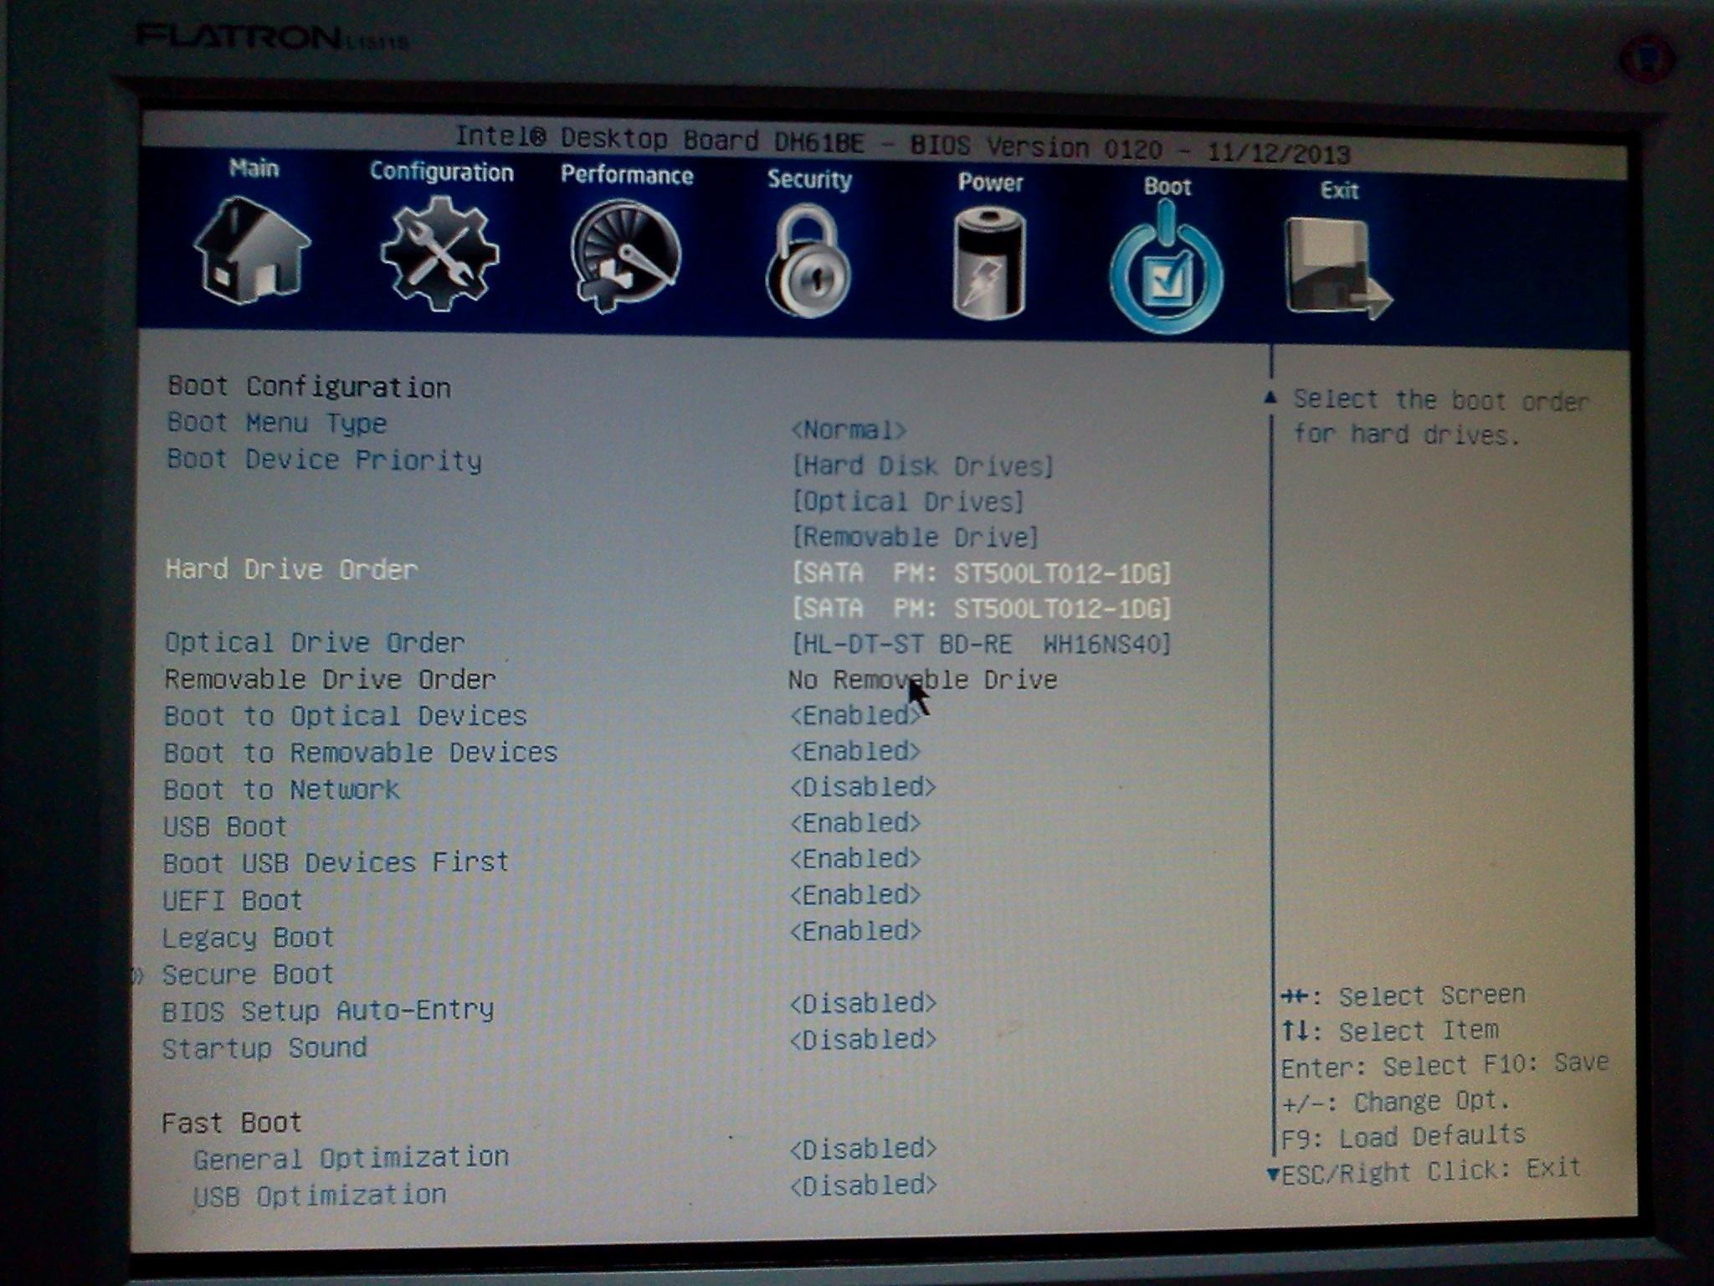
Task: Select the Boot Menu Type label
Action: click(x=277, y=423)
